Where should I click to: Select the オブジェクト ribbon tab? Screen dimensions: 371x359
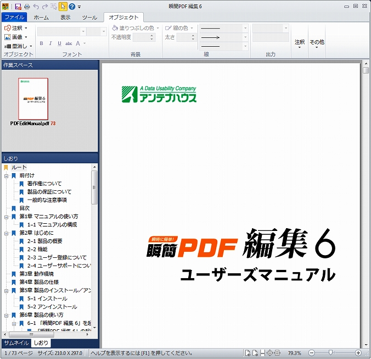pos(123,17)
